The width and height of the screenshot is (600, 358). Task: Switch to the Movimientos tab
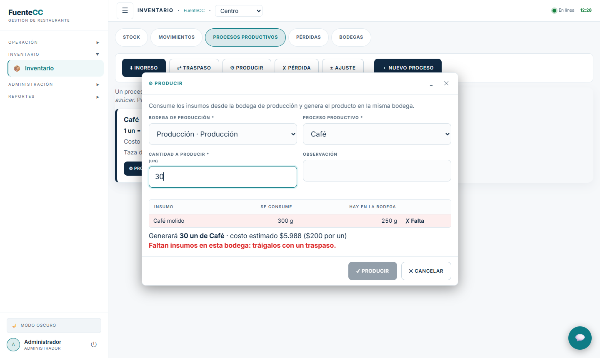pyautogui.click(x=177, y=37)
